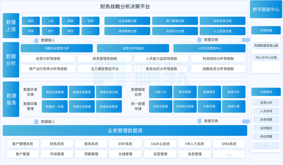Select OA办公系统
The image size is (283, 165).
(160, 144)
